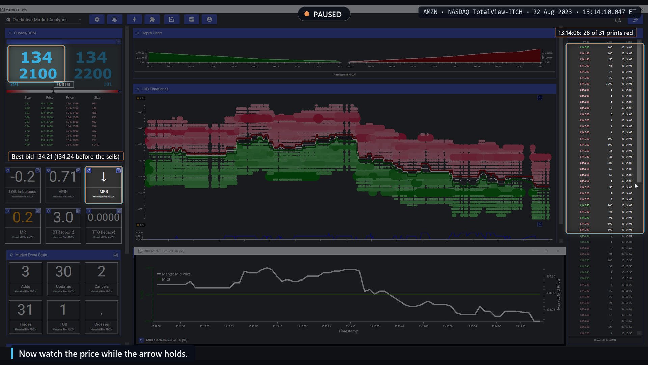
Task: Open VPIN tile settings gear
Action: 48,170
